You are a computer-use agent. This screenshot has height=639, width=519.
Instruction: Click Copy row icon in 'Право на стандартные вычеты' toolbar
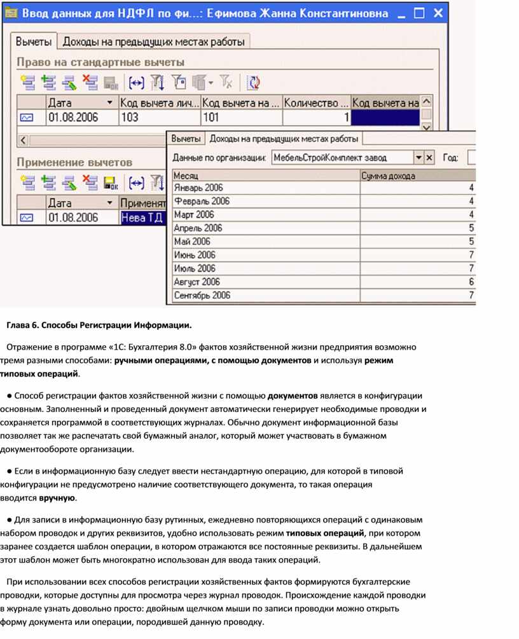click(x=48, y=83)
